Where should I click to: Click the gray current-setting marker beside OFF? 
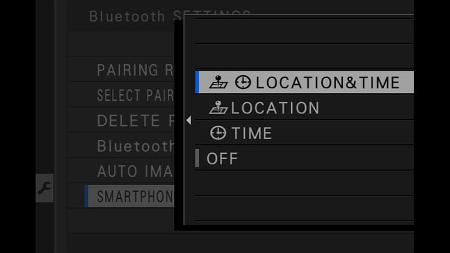coord(197,158)
